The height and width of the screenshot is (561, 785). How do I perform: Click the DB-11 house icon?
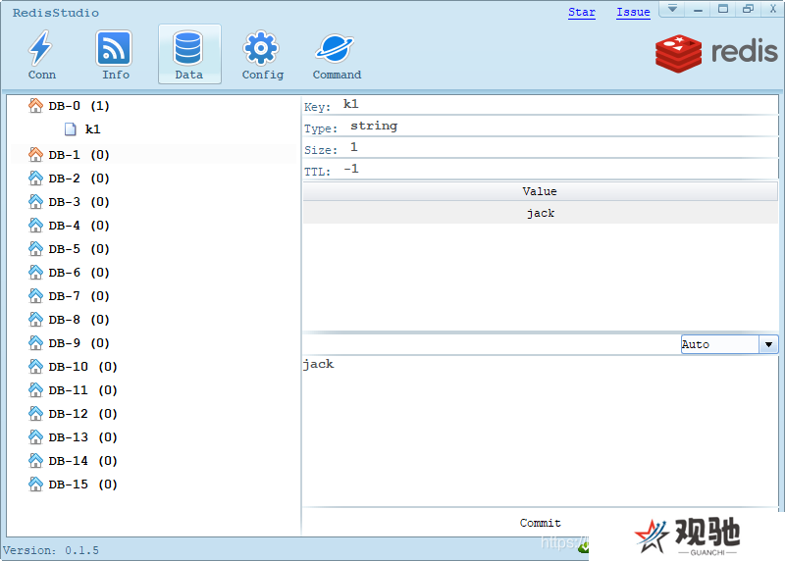(x=36, y=389)
